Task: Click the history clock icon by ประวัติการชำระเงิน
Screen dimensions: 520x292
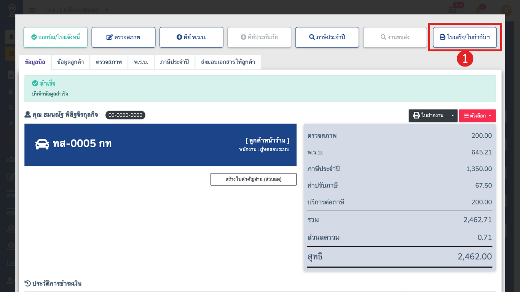Action: pos(27,283)
